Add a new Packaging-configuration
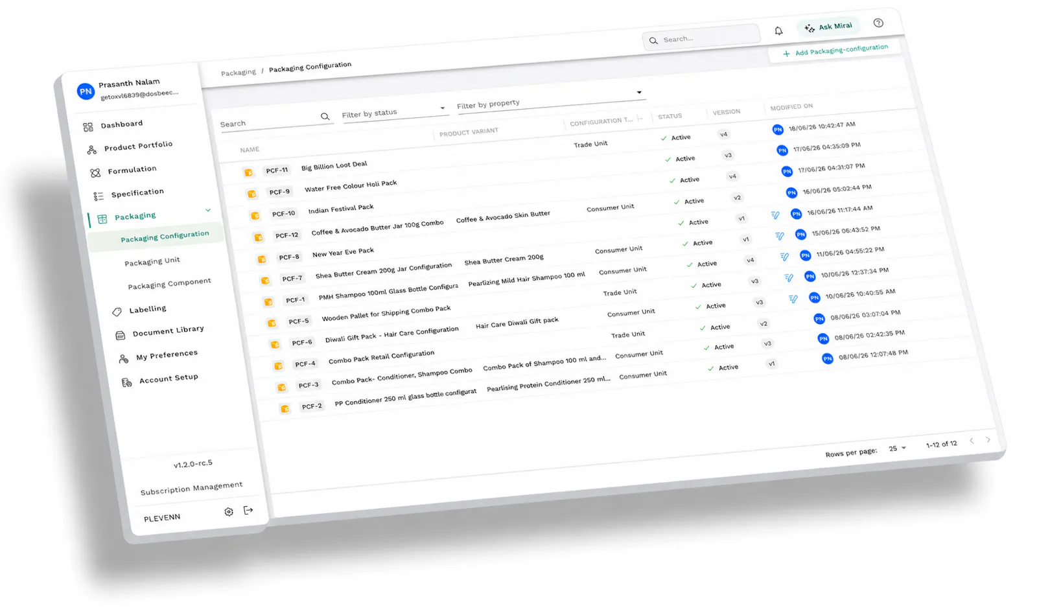 [835, 50]
